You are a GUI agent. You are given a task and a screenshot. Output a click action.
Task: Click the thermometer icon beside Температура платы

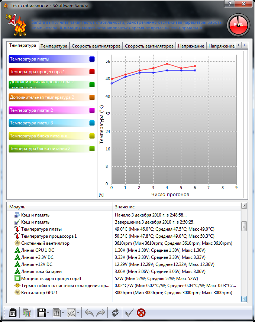(x=17, y=229)
